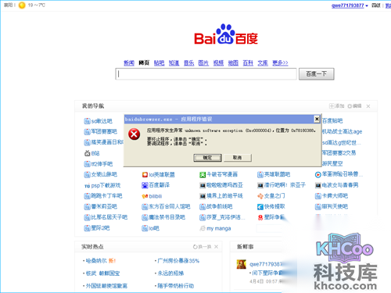Image resolution: width=391 pixels, height=293 pixels.
Task: Click the 机动战士高达age link
Action: point(342,132)
